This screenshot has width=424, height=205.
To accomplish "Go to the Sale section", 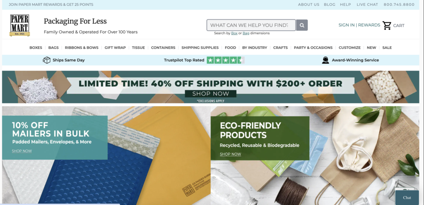I will coord(387,48).
